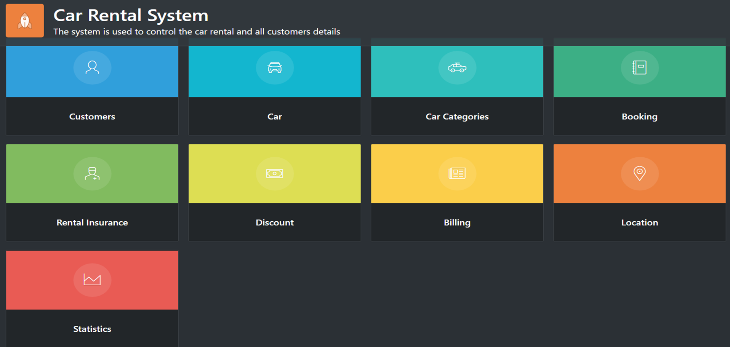Open the Booking notebook icon
Image resolution: width=730 pixels, height=347 pixels.
pos(639,67)
